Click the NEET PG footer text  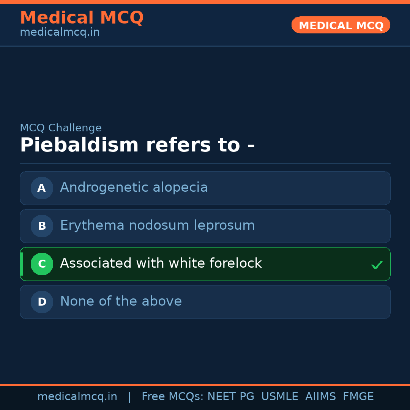pyautogui.click(x=231, y=397)
